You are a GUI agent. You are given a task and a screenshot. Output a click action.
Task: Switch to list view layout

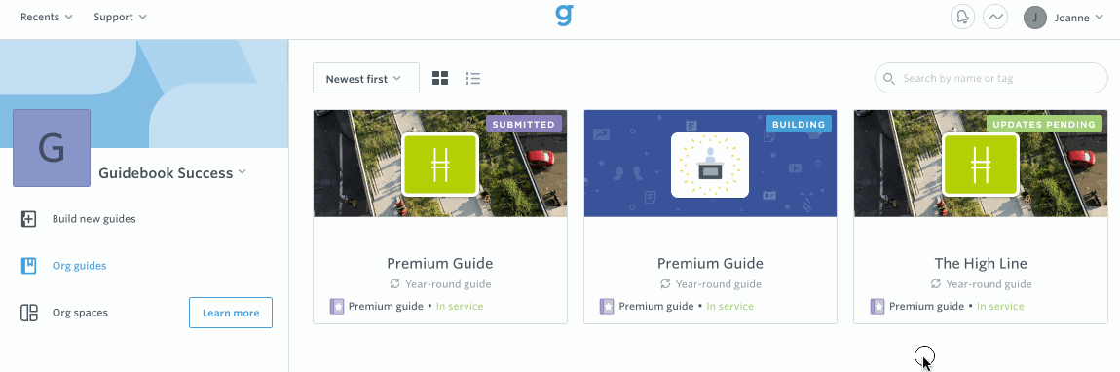472,78
